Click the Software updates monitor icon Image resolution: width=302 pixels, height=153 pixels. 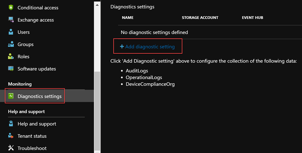coord(11,69)
